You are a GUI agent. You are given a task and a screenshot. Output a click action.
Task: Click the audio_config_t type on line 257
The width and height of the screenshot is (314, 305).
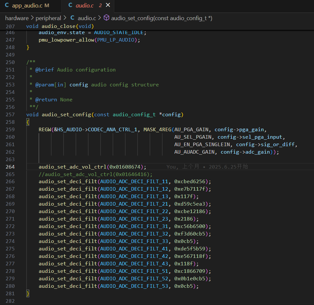[x=134, y=115]
